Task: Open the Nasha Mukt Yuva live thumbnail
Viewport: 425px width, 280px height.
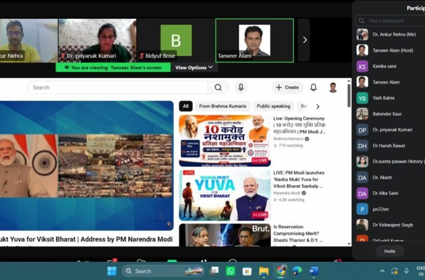Action: tap(225, 195)
